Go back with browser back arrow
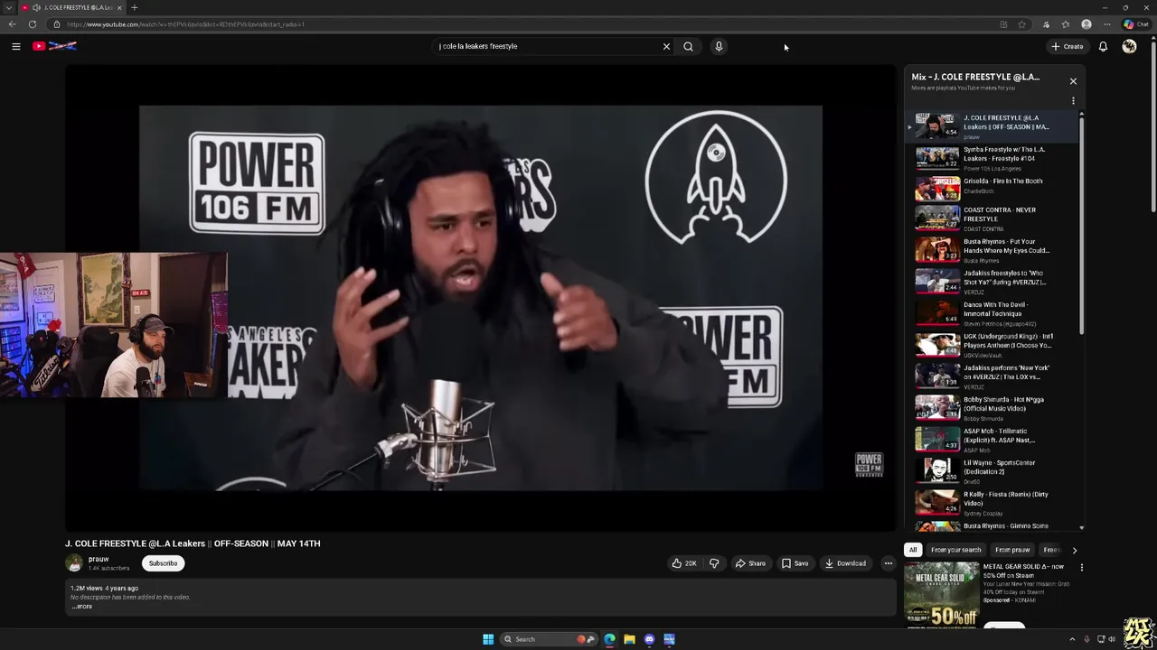The image size is (1157, 650). tap(12, 24)
